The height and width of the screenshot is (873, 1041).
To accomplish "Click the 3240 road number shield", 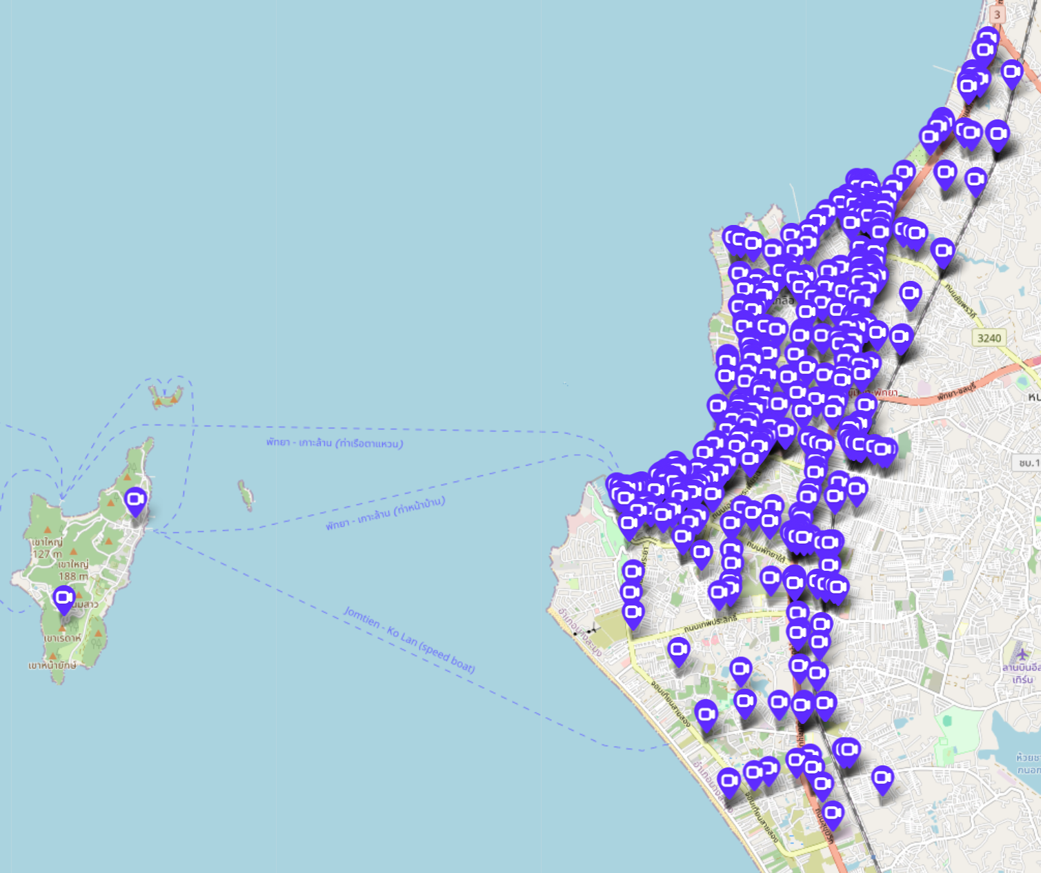I will pos(989,337).
